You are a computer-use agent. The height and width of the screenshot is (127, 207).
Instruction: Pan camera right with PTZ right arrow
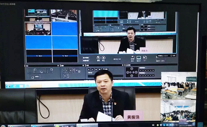pos(136,72)
